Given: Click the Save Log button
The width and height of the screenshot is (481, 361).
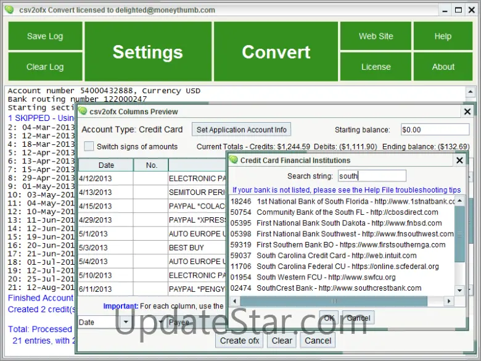Looking at the screenshot, I should [45, 36].
